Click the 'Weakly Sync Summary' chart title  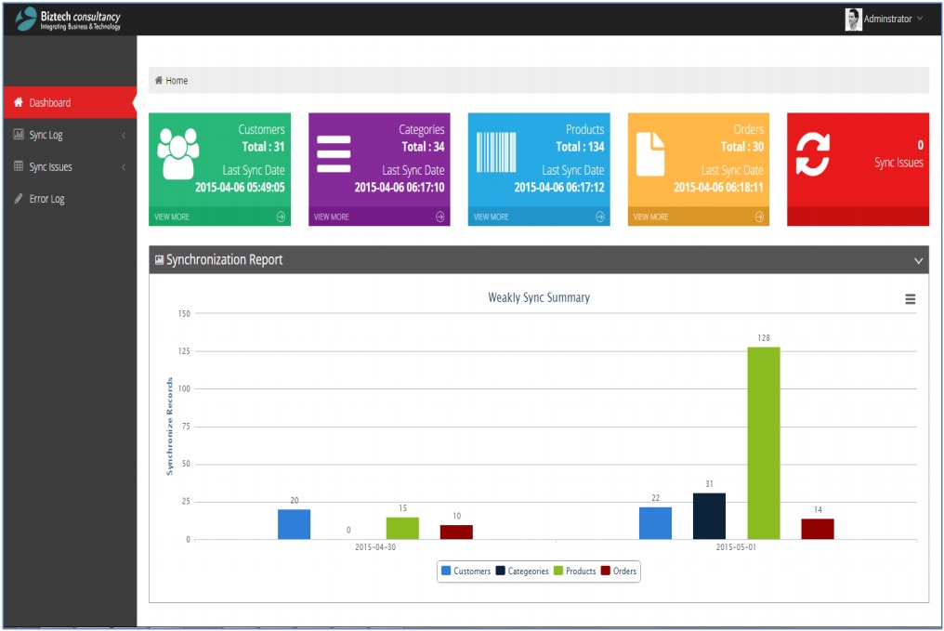pyautogui.click(x=539, y=297)
